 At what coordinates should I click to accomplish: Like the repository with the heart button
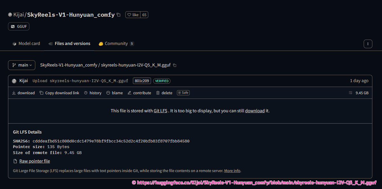(x=133, y=15)
